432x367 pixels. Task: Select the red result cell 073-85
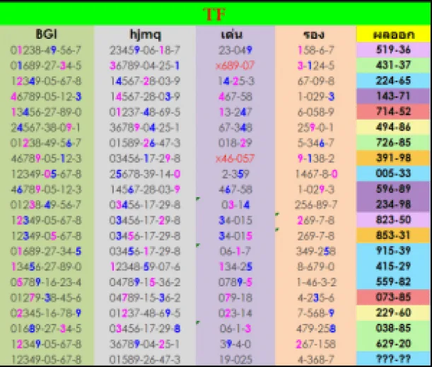[393, 298]
